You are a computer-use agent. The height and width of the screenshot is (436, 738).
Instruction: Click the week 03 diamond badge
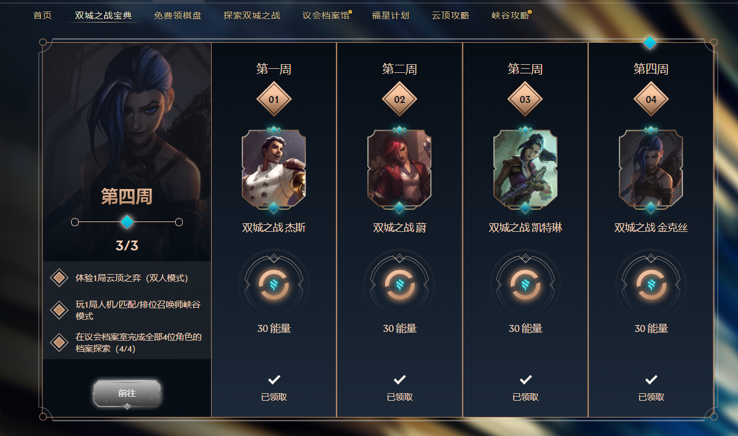(x=525, y=99)
